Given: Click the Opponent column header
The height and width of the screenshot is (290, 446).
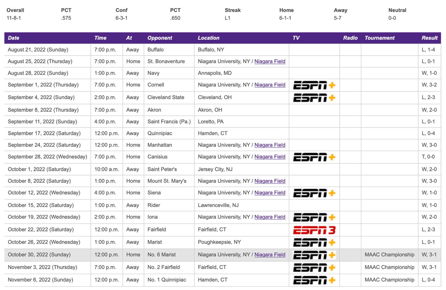Looking at the screenshot, I should click(160, 38).
